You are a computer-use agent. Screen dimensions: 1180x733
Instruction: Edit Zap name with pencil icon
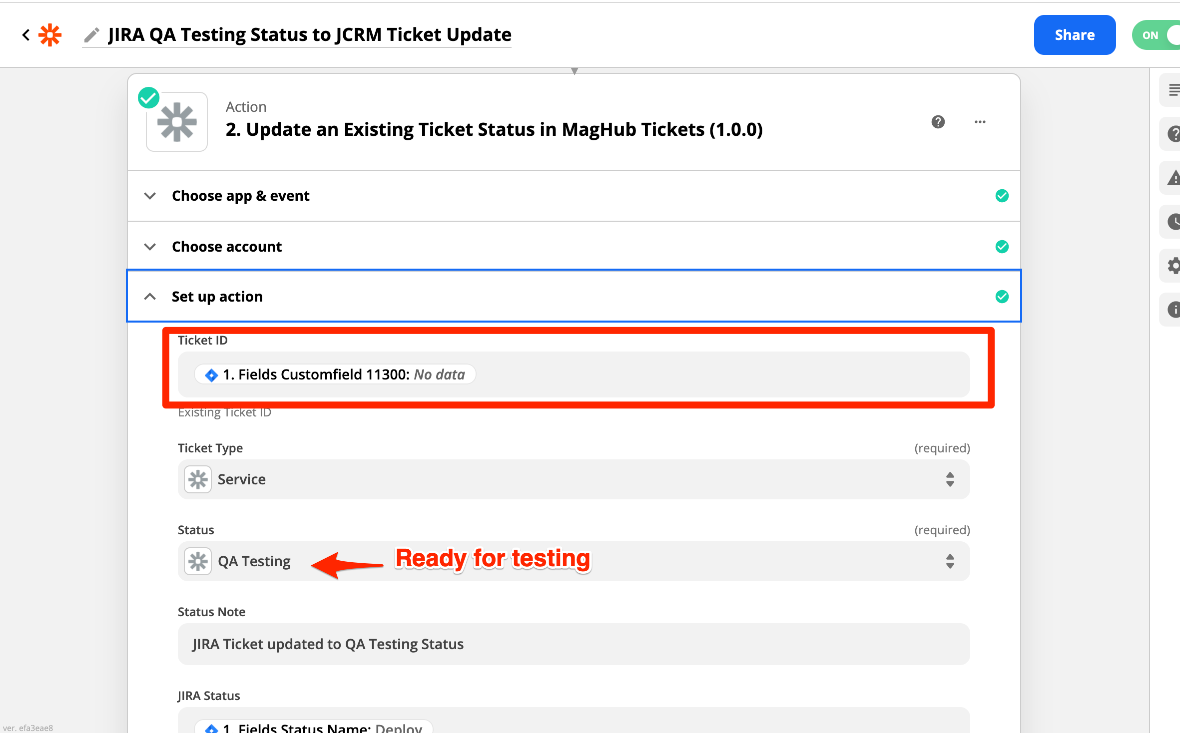[x=91, y=35]
